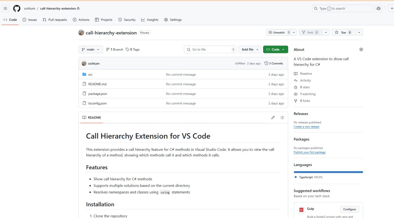Open the repository Settings tab
The height and width of the screenshot is (218, 394).
pos(173,20)
